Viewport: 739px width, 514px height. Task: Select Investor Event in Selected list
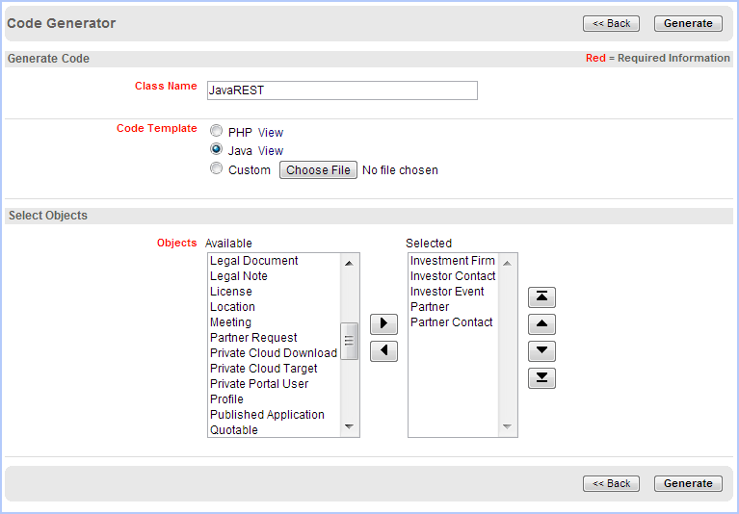coord(447,292)
